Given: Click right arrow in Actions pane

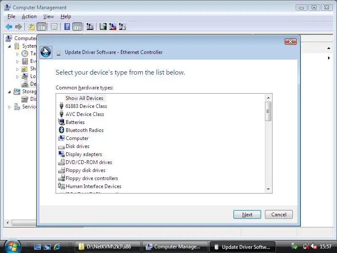Looking at the screenshot, I should pyautogui.click(x=329, y=58).
